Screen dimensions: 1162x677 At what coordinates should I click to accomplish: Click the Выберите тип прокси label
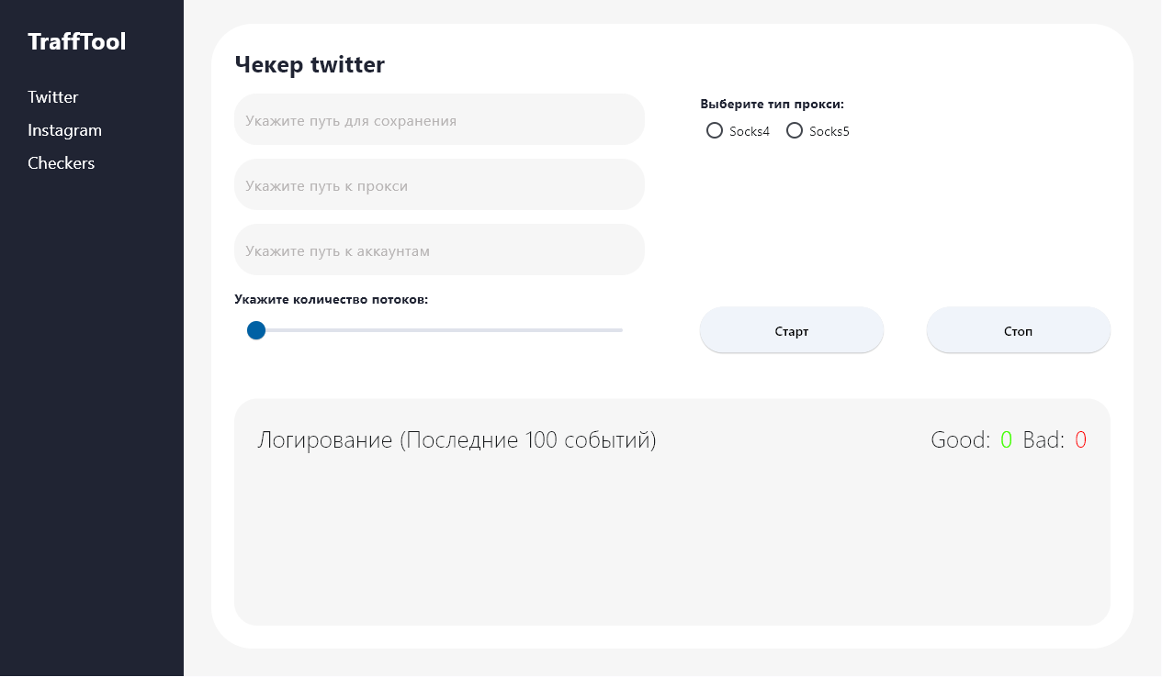point(772,105)
